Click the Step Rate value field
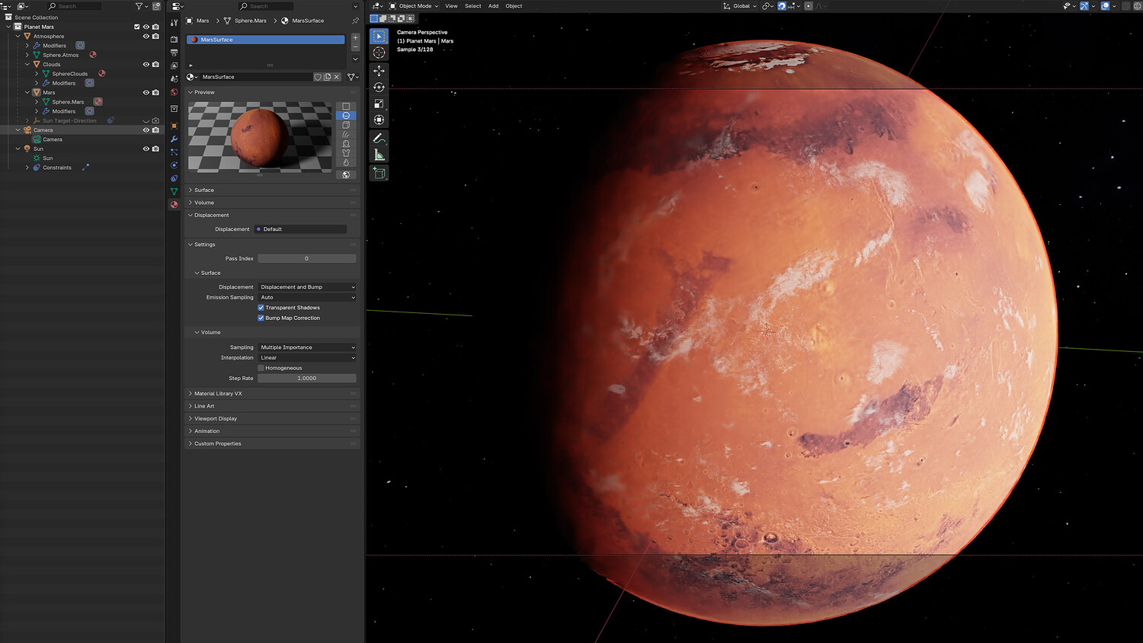 pyautogui.click(x=306, y=379)
